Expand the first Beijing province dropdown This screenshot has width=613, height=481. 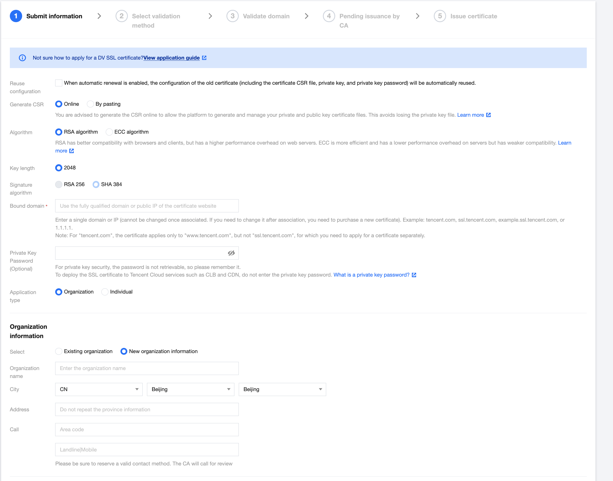(191, 389)
